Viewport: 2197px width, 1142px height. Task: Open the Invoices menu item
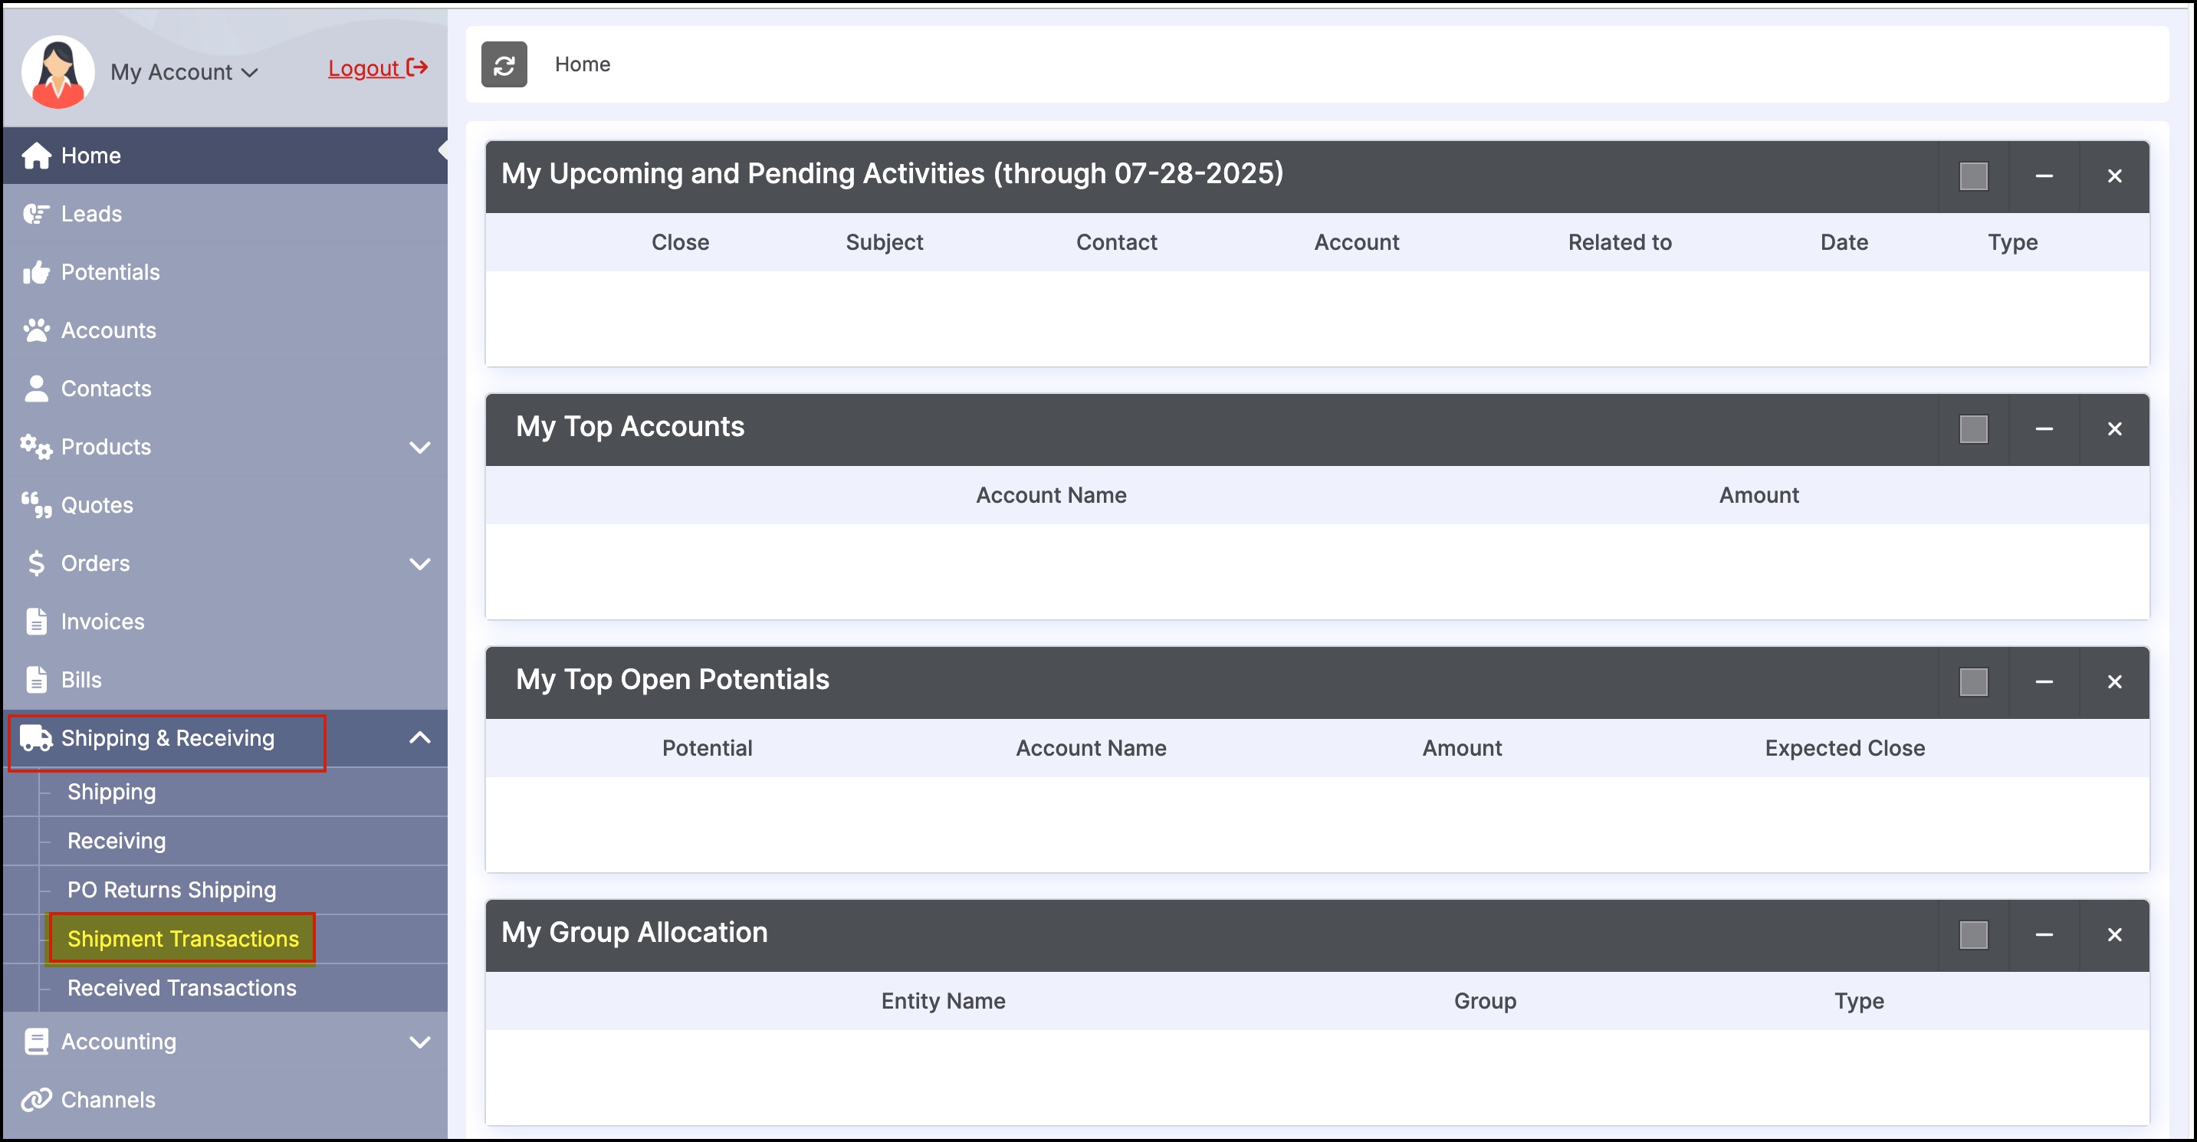225,622
